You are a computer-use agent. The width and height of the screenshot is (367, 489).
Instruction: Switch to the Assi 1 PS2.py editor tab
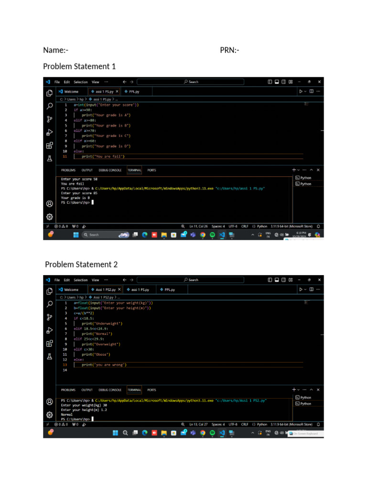click(105, 289)
